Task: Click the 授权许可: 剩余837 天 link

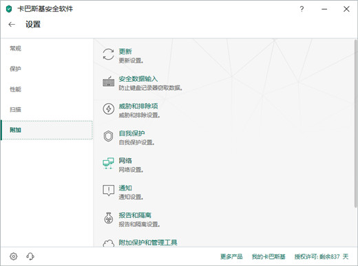Action: coord(322,256)
